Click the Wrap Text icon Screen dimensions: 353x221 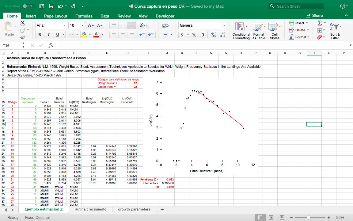pyautogui.click(x=165, y=25)
